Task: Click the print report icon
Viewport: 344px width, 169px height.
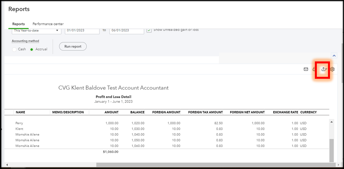Action: pyautogui.click(x=314, y=69)
